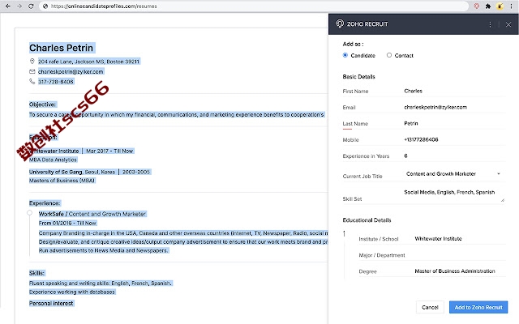Edit the Degree field
The height and width of the screenshot is (324, 519).
(460, 271)
